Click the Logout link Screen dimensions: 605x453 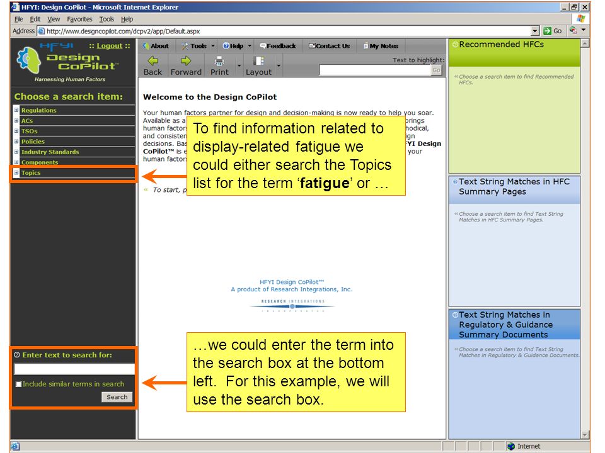(x=109, y=46)
